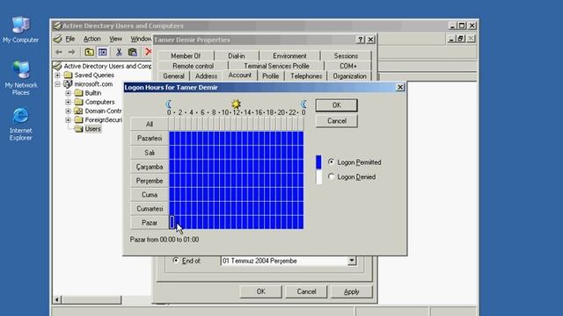Switch to Terminal Services Profile tab

tap(276, 66)
